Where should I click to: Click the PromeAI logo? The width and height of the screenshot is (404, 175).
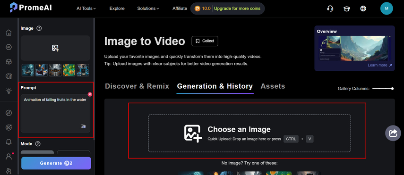(x=31, y=8)
